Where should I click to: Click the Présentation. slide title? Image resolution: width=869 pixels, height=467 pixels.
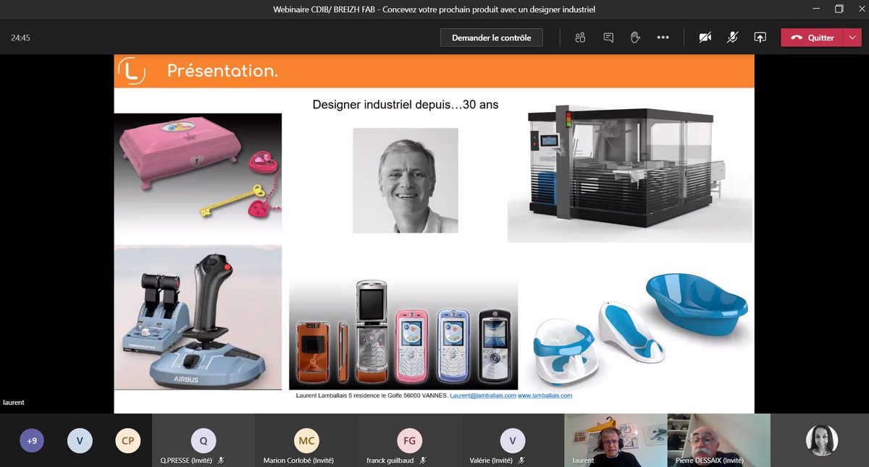pyautogui.click(x=222, y=71)
